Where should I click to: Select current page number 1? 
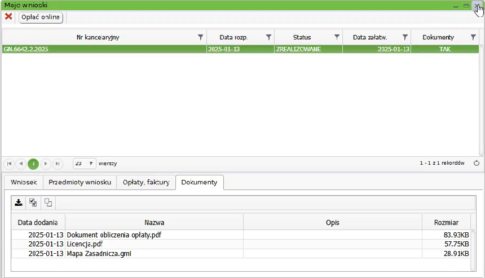33,164
